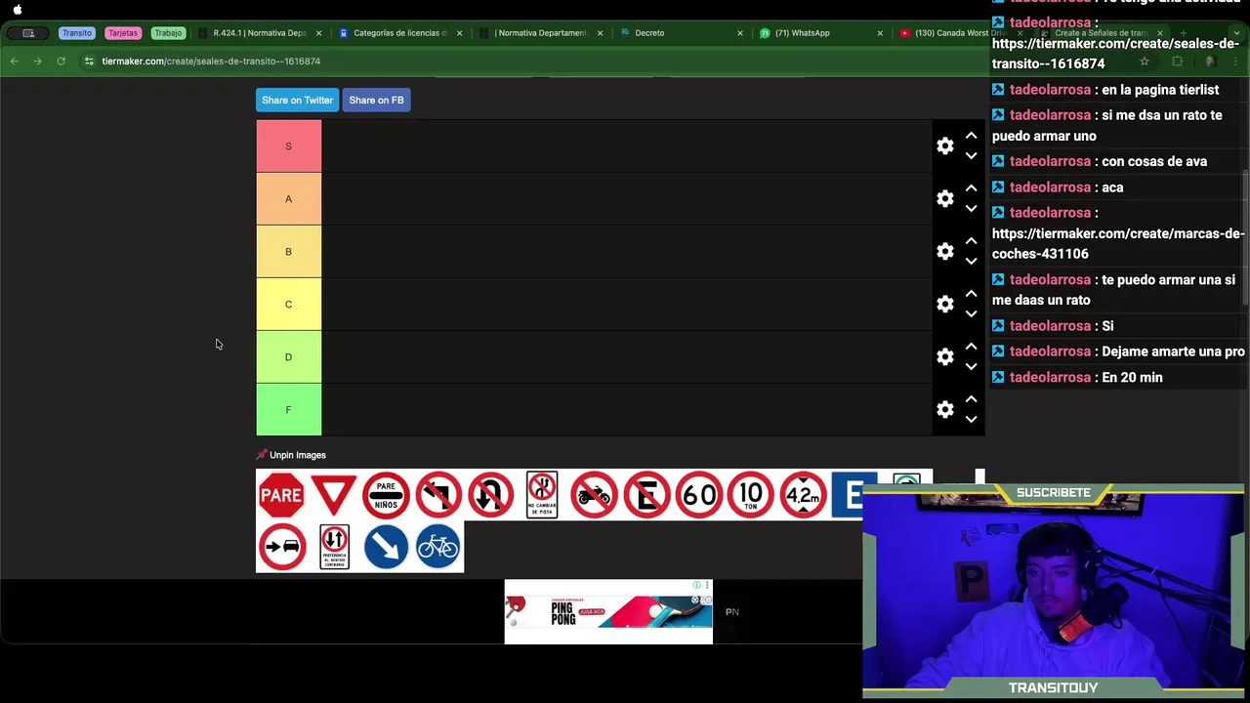The height and width of the screenshot is (703, 1250).
Task: Click the green F tier label
Action: coord(288,409)
